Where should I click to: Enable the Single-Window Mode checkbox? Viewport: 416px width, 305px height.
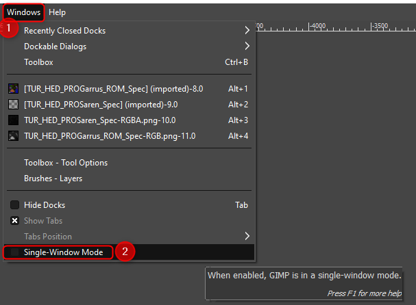[x=14, y=252]
